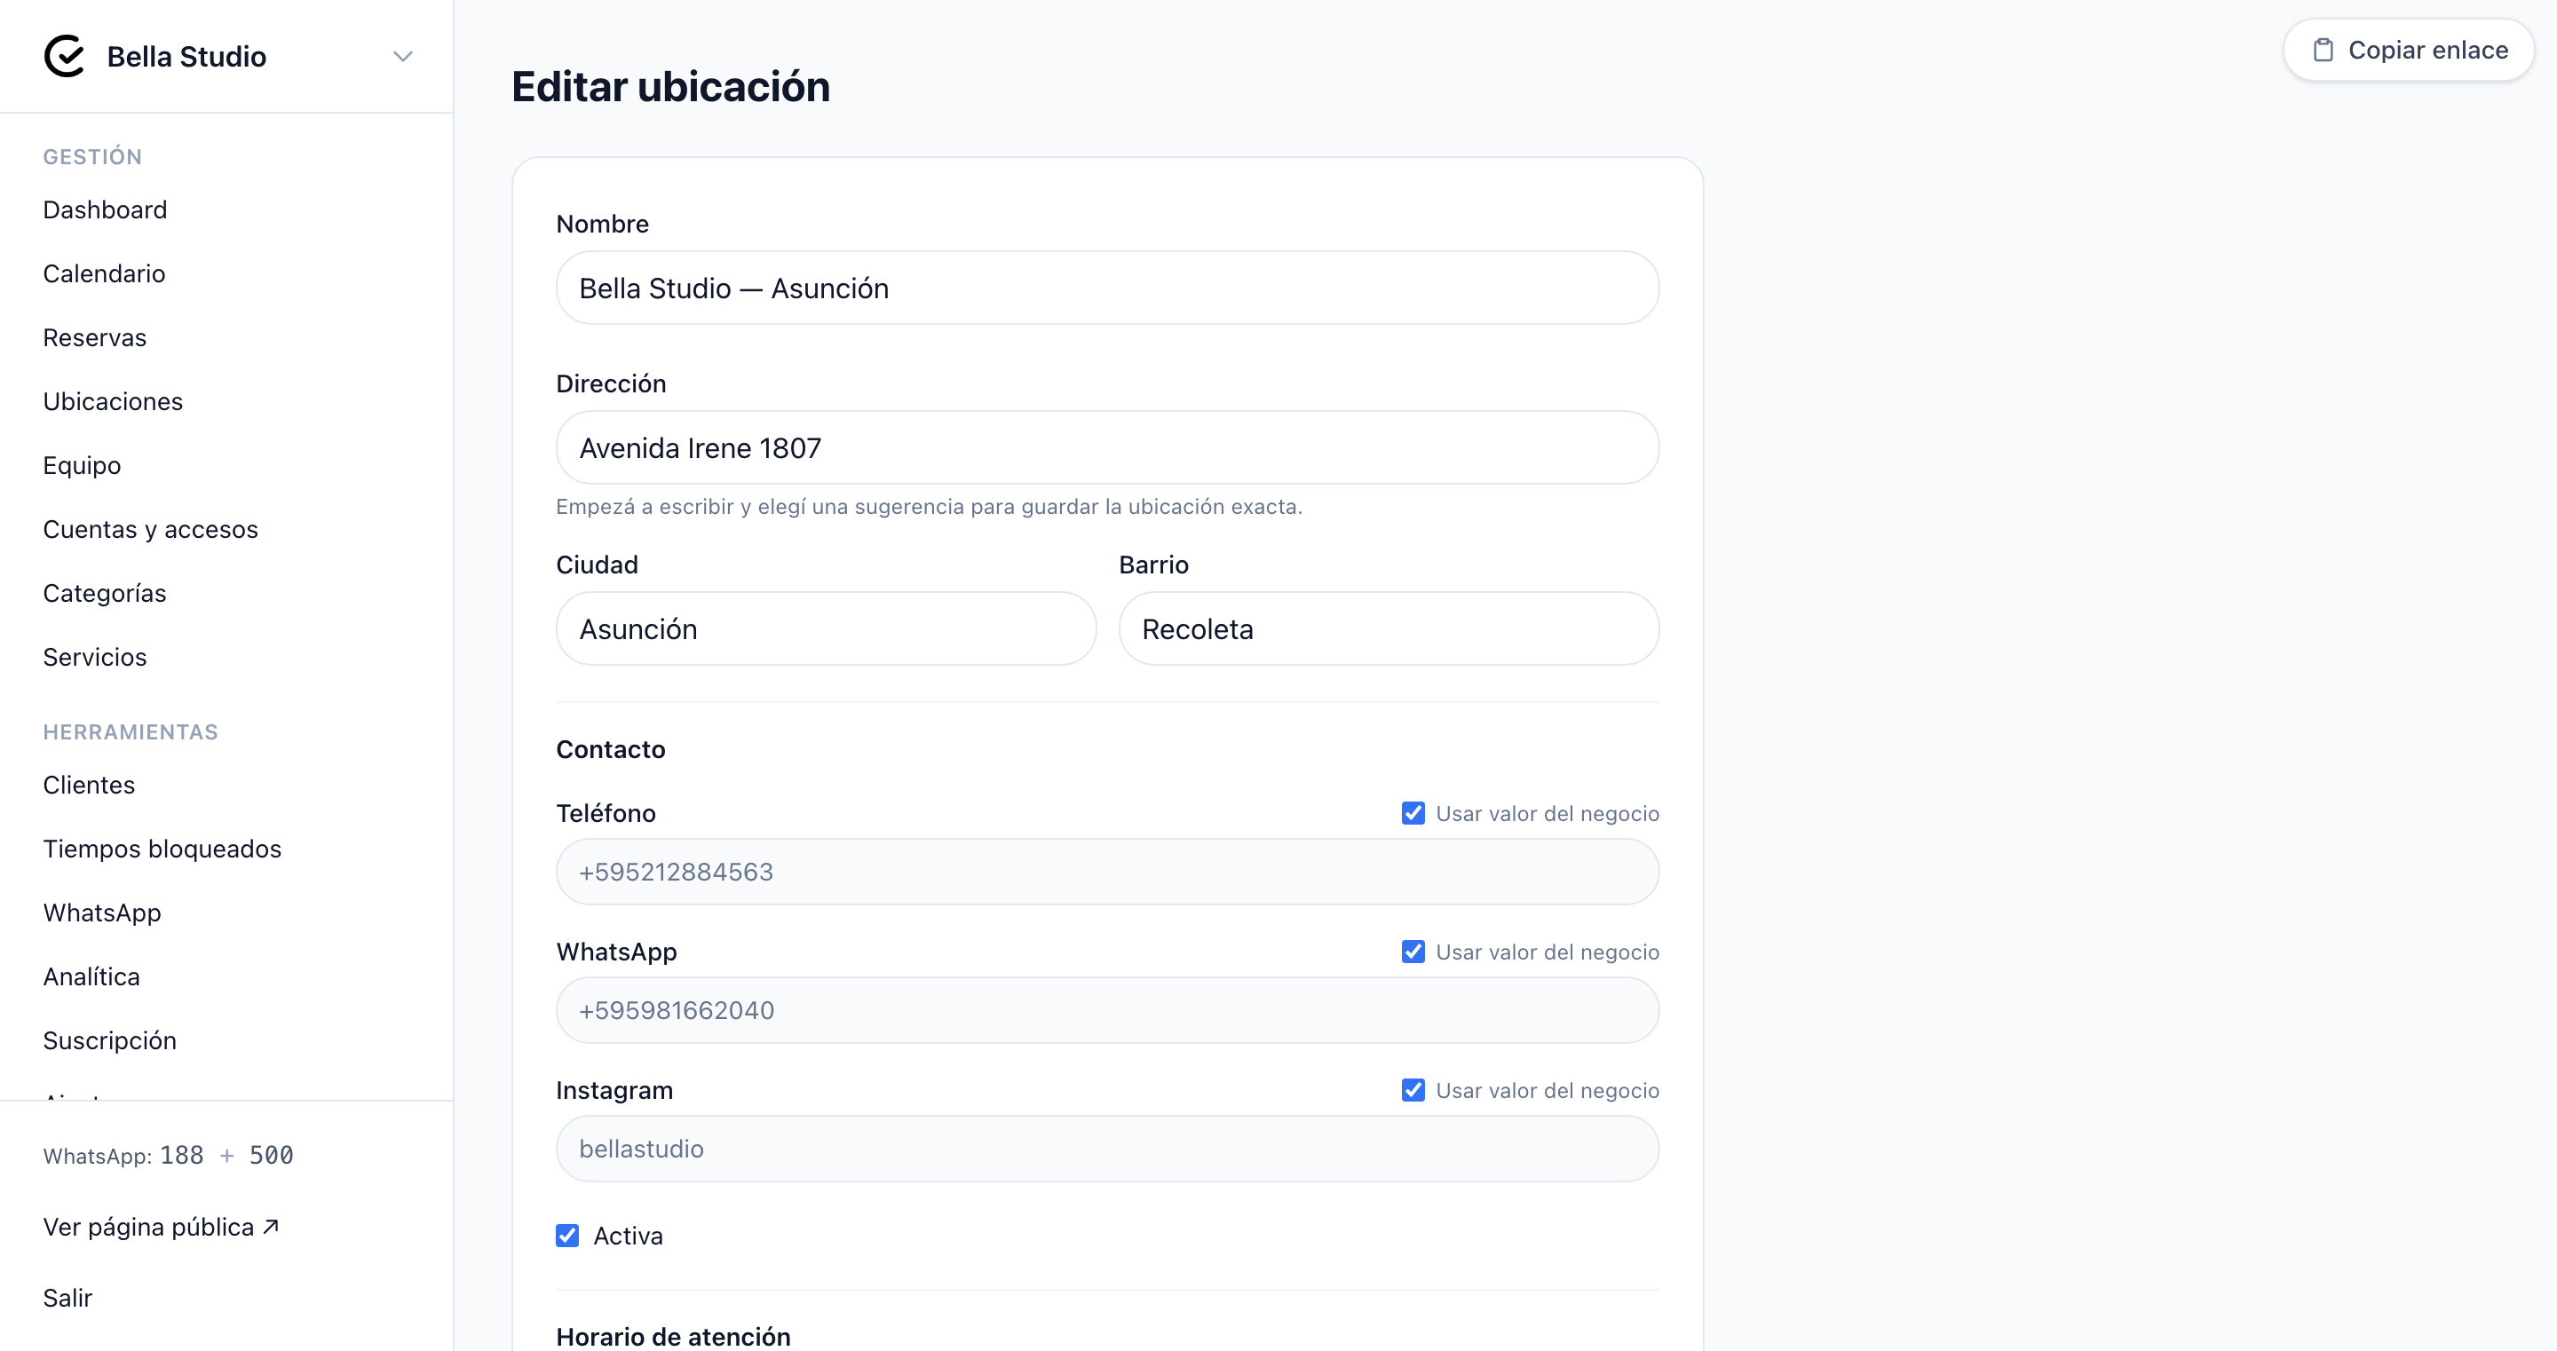Toggle Usar valor del negocio for WhatsApp
This screenshot has width=2557, height=1351.
click(x=1413, y=952)
